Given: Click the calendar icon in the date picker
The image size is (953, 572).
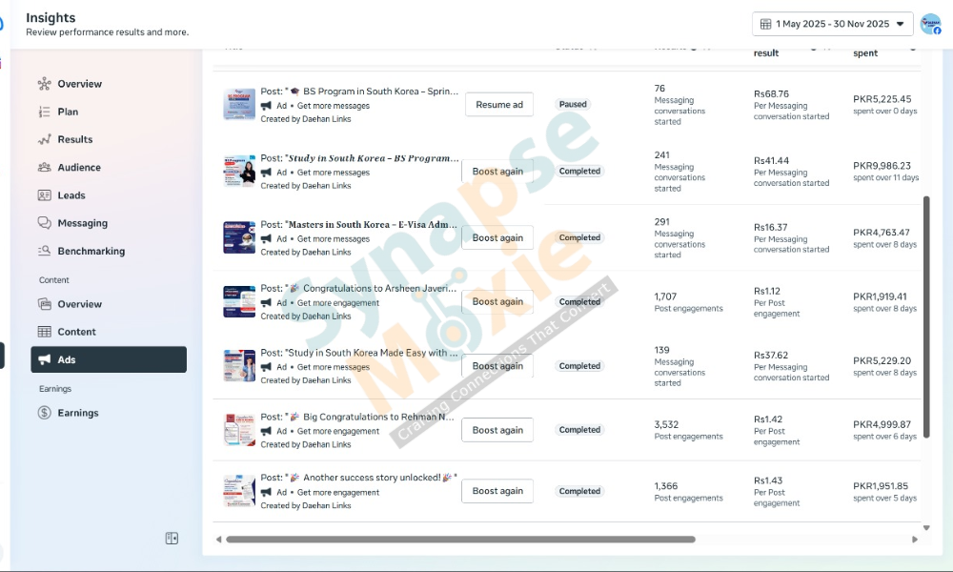Looking at the screenshot, I should click(x=766, y=24).
